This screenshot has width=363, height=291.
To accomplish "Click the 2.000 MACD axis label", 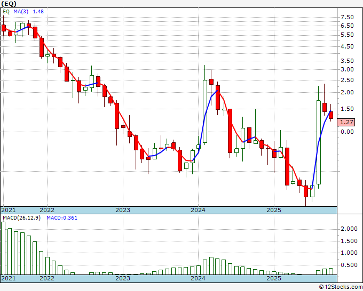I will pyautogui.click(x=349, y=229).
